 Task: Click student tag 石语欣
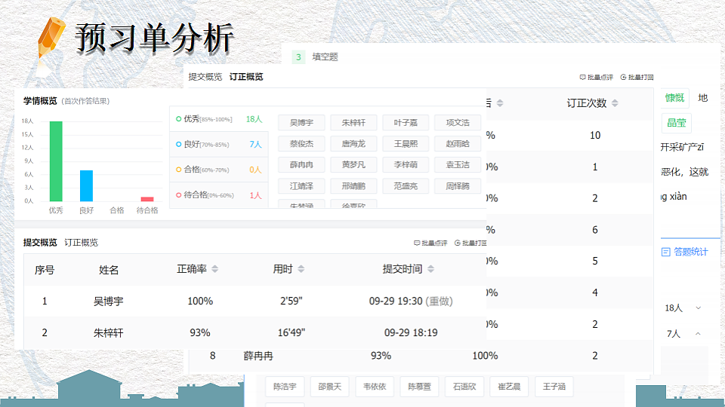coord(464,387)
